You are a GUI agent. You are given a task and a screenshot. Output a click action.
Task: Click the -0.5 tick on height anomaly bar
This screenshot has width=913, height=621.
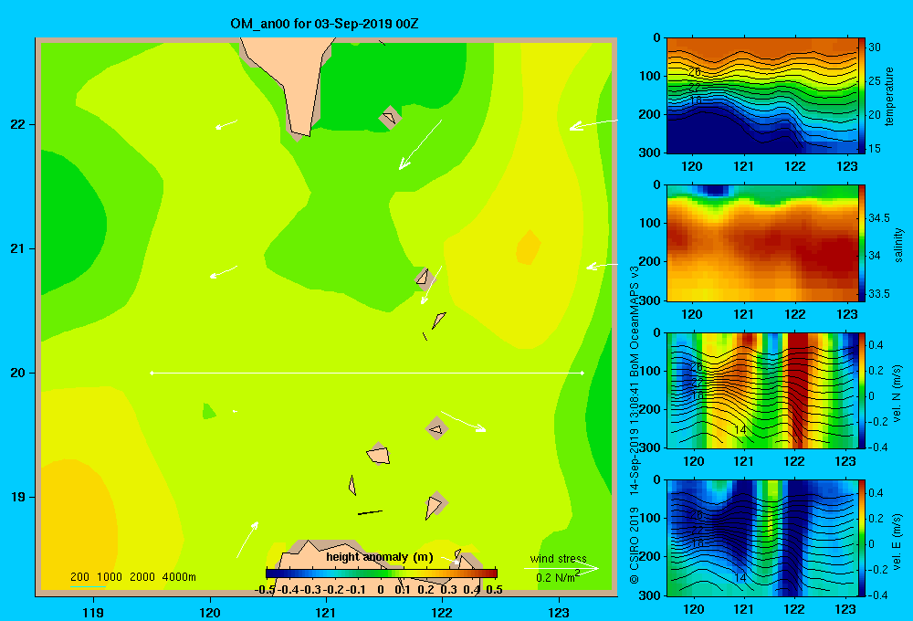point(265,590)
